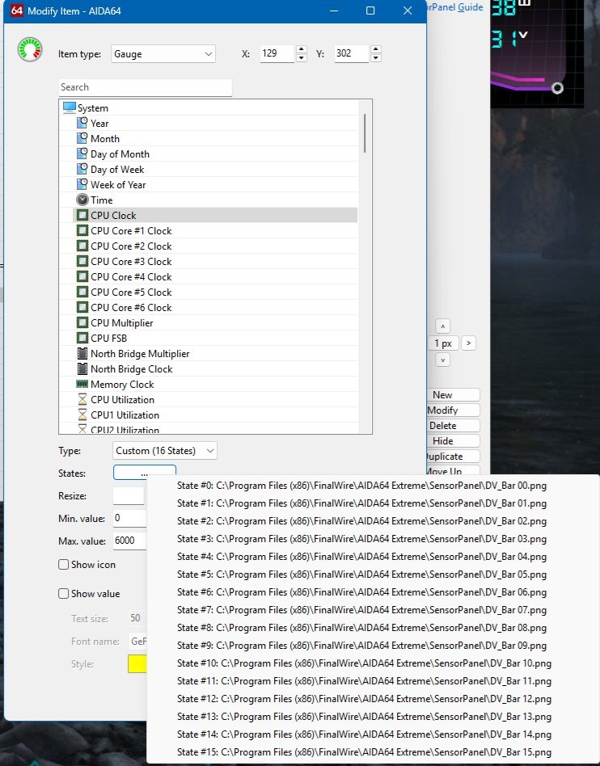Screen dimensions: 600x766
Task: Click the yellow Style color swatch
Action: coord(137,664)
